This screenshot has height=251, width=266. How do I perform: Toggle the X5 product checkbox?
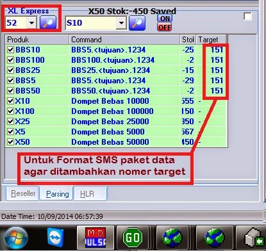pyautogui.click(x=10, y=131)
